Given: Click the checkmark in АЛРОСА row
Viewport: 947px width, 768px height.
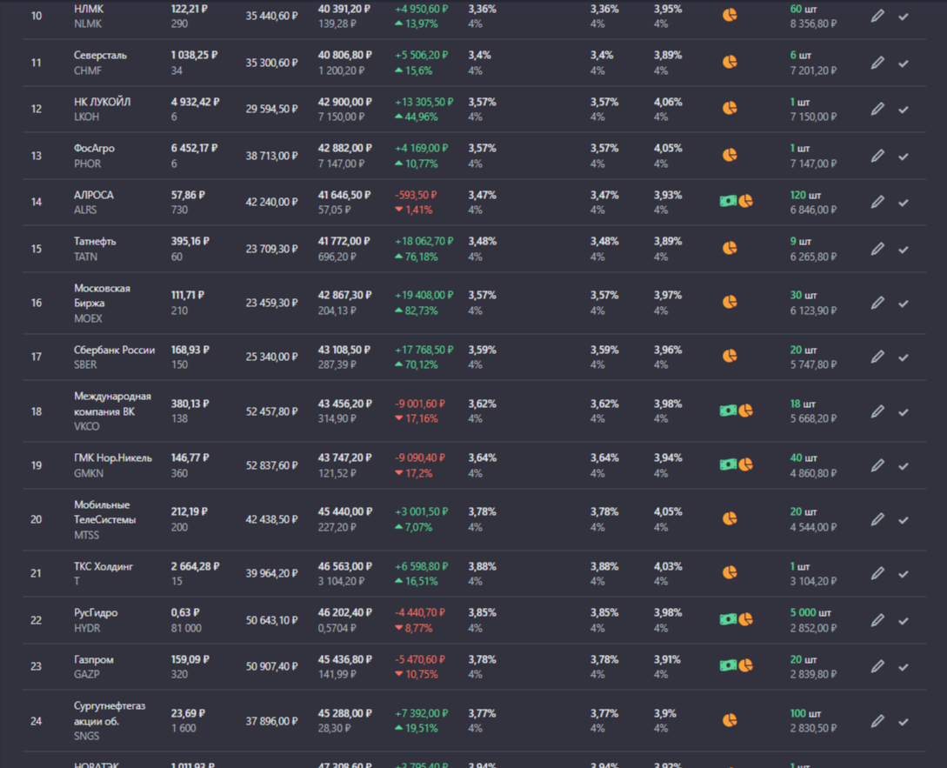Looking at the screenshot, I should point(904,203).
